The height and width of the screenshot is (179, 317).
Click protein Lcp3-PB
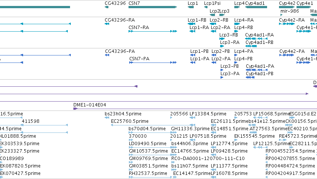pyautogui.click(x=229, y=66)
